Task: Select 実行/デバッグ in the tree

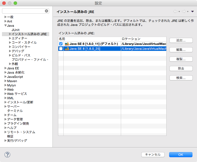Action: pos(17,140)
